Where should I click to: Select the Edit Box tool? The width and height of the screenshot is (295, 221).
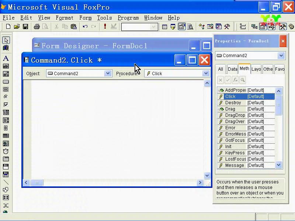point(6,74)
